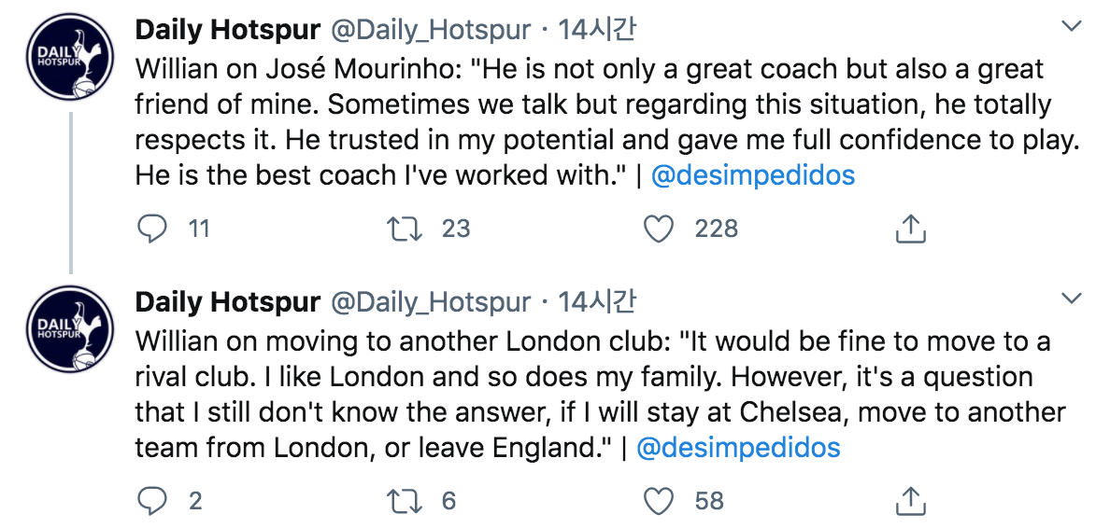Like the tweet about another London club

[660, 502]
